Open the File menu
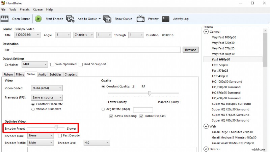Viewport: 270px width, 152px height. (x=3, y=9)
